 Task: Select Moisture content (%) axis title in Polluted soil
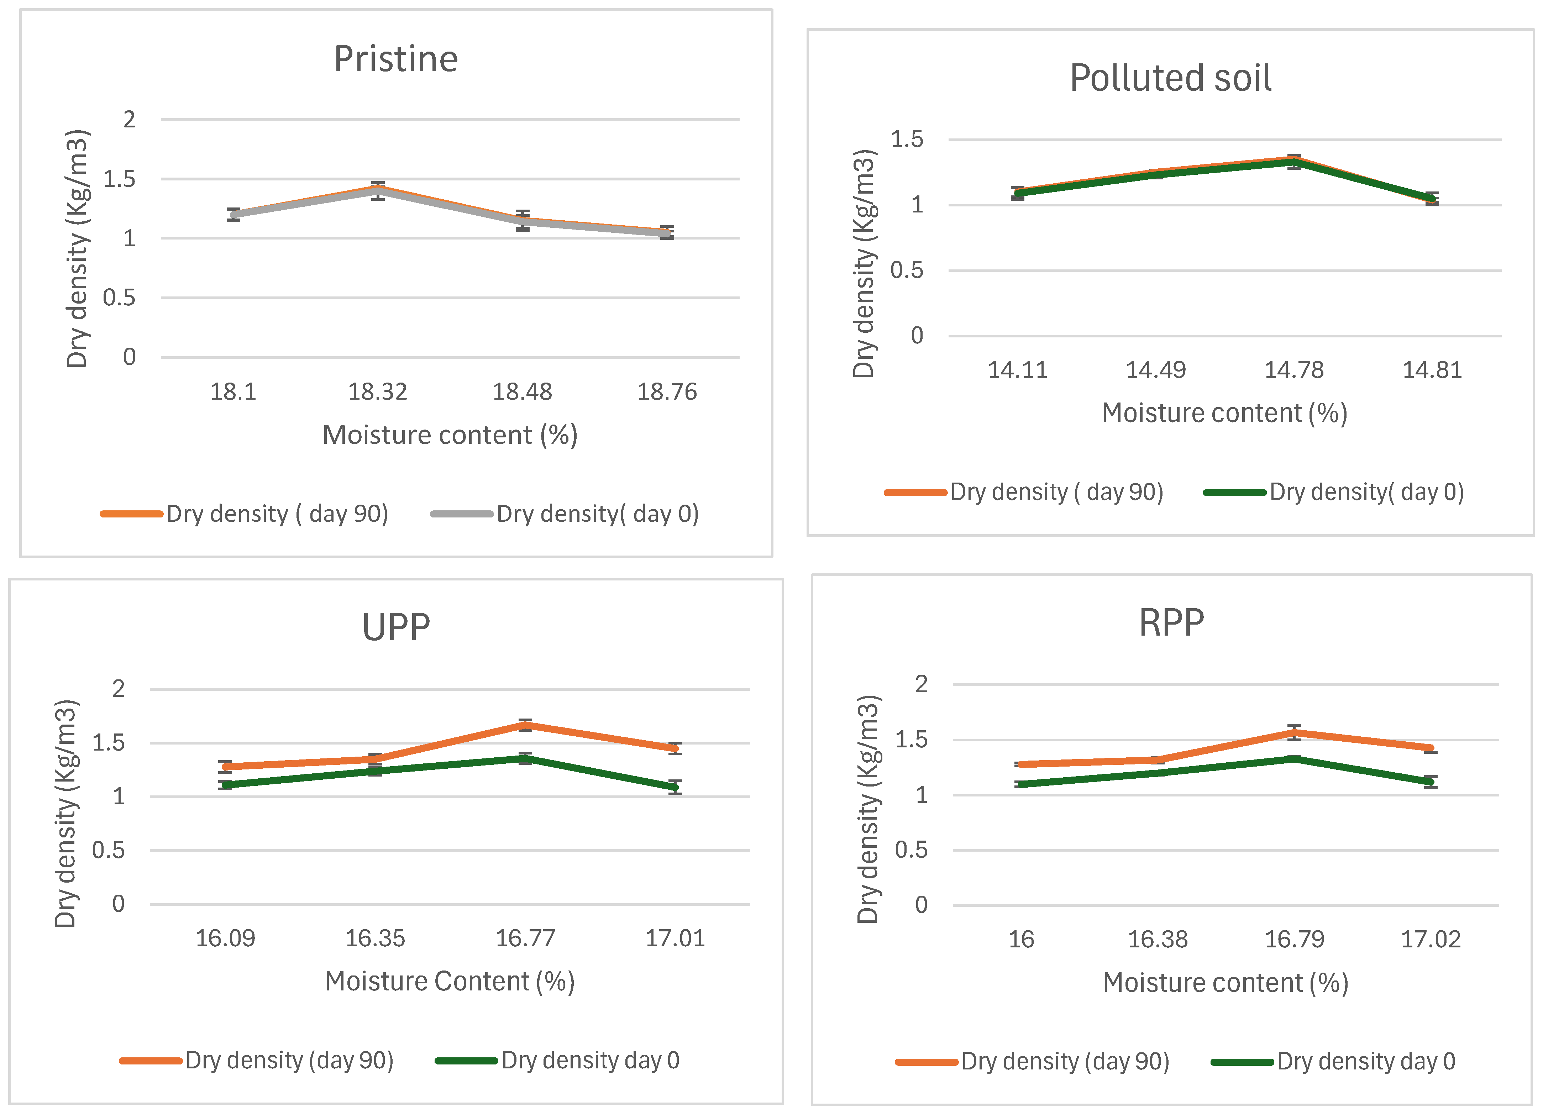pyautogui.click(x=1224, y=413)
